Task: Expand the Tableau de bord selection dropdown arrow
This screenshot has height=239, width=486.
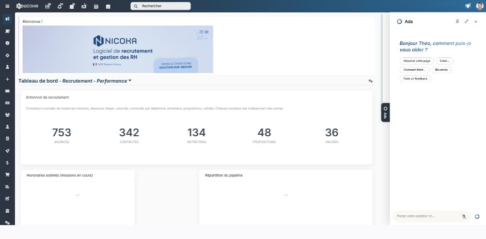Action: pos(130,81)
